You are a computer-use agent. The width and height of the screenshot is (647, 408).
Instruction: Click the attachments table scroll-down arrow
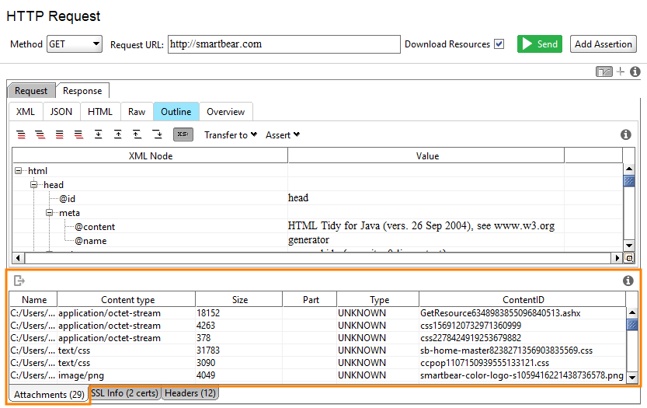coord(632,377)
